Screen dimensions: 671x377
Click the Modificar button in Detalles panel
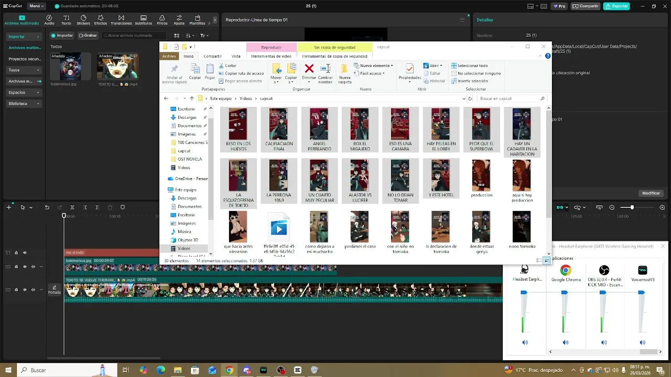click(651, 193)
